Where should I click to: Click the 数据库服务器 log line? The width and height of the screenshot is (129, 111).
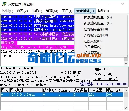38,51
